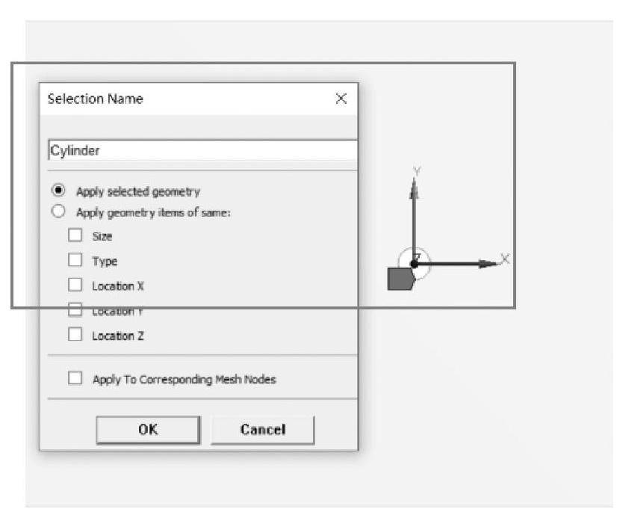Click the Cylinder name input field

pyautogui.click(x=202, y=150)
